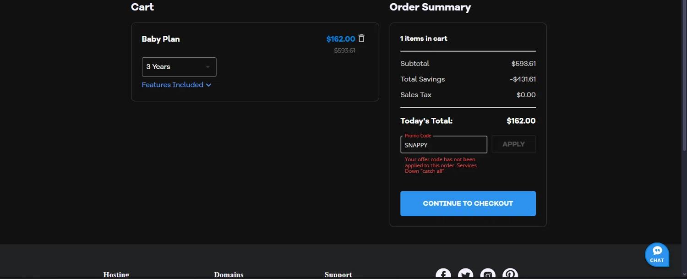Viewport: 687px width, 279px height.
Task: Click the Domains footer heading
Action: 229,275
